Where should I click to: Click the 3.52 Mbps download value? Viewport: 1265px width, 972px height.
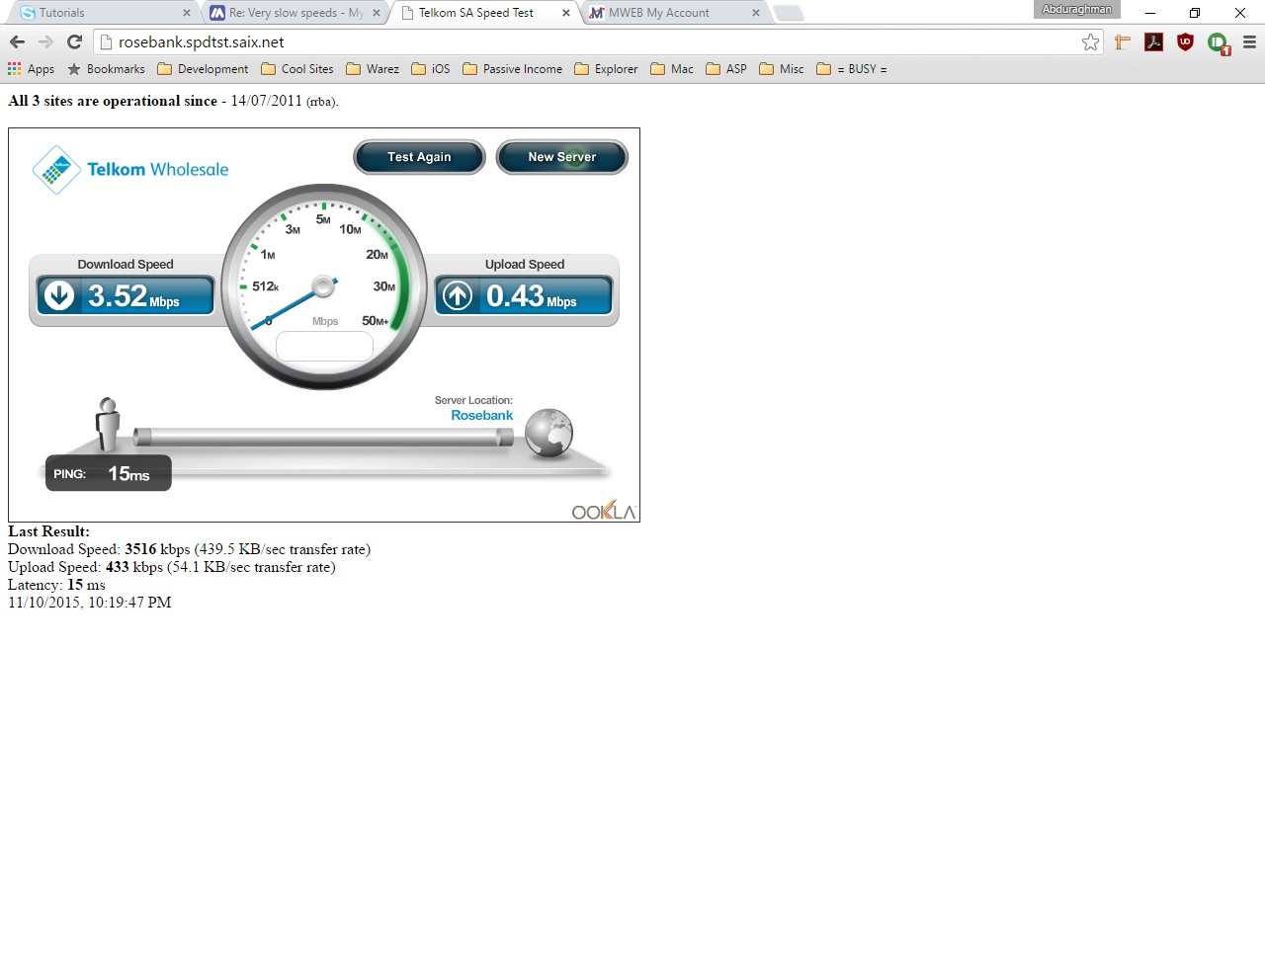(x=133, y=296)
